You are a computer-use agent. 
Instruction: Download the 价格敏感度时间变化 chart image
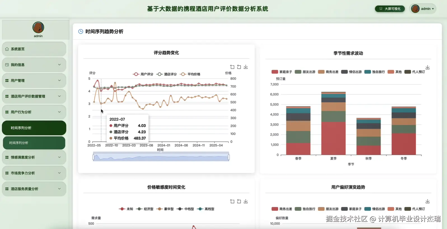point(246,201)
